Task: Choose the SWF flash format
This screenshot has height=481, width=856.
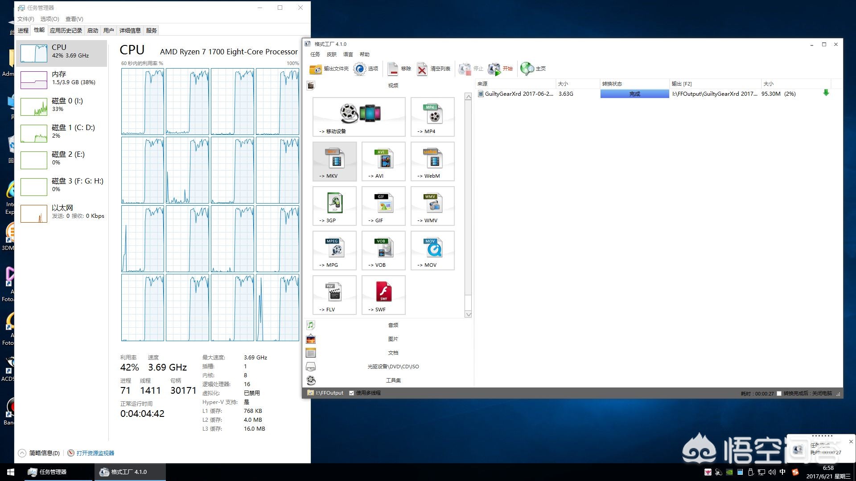Action: pyautogui.click(x=383, y=295)
